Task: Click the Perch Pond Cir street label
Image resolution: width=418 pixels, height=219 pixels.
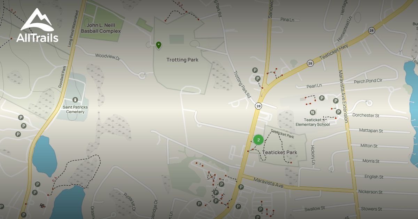Action: tap(368, 81)
